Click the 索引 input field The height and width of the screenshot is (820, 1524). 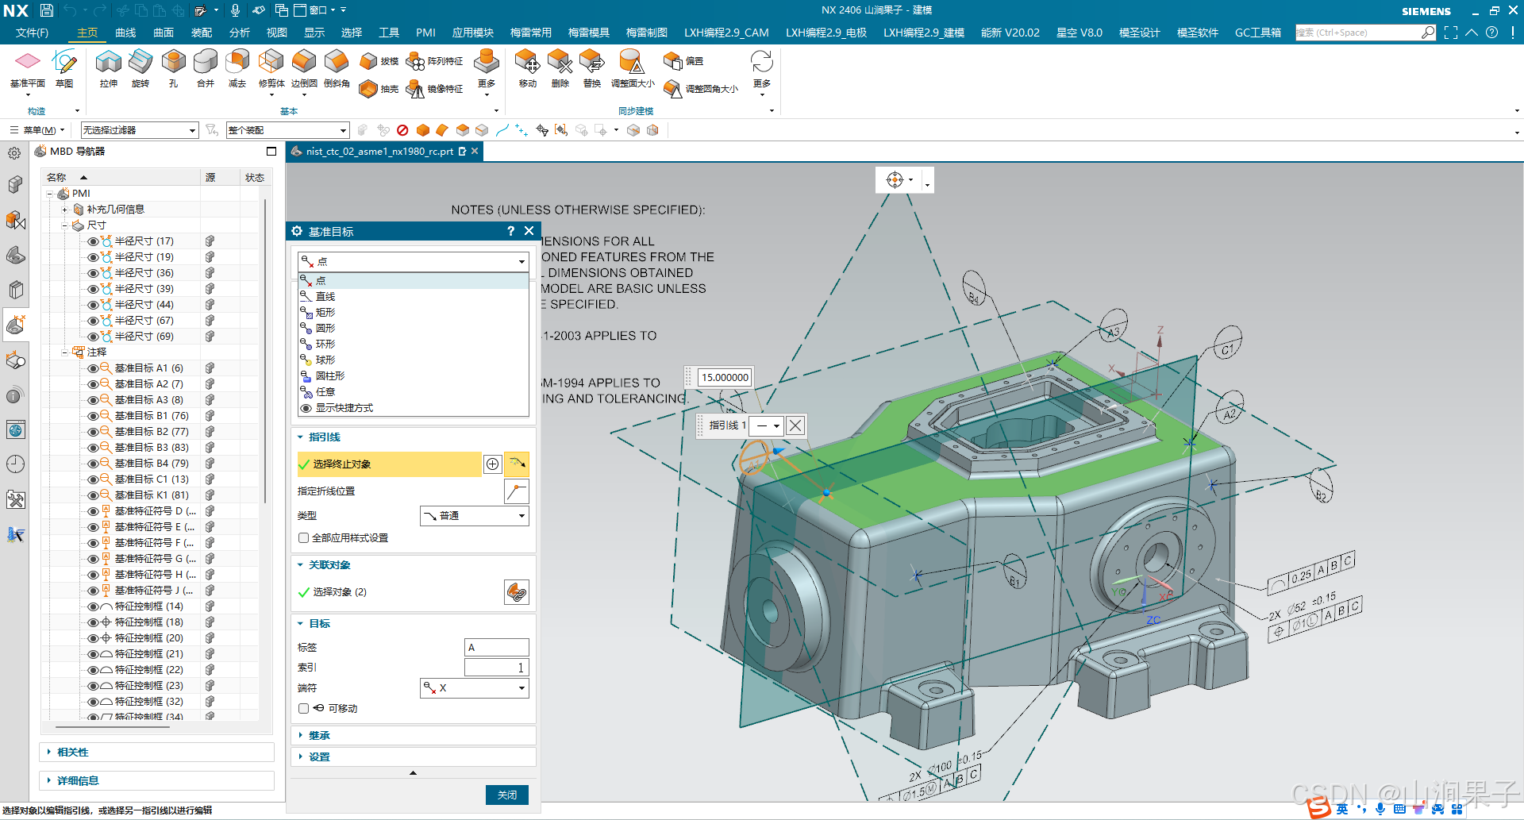coord(496,668)
